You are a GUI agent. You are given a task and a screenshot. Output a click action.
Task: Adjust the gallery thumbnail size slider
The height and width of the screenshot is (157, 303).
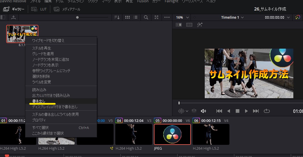point(77,17)
